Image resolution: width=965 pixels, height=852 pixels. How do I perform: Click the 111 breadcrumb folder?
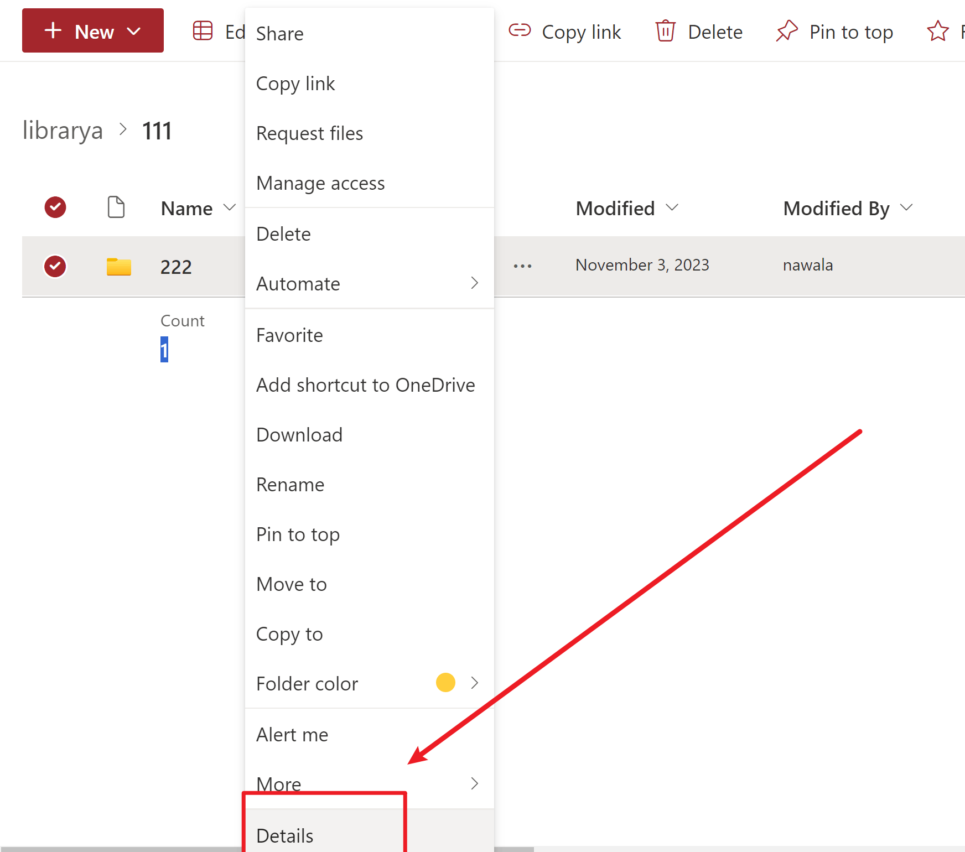tap(157, 132)
